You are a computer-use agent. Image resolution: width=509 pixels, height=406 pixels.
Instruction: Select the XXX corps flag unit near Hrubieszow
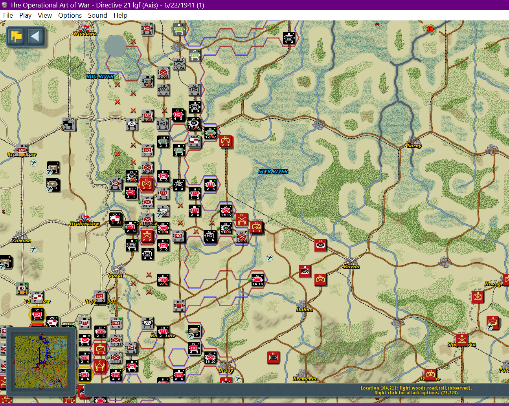[116, 219]
